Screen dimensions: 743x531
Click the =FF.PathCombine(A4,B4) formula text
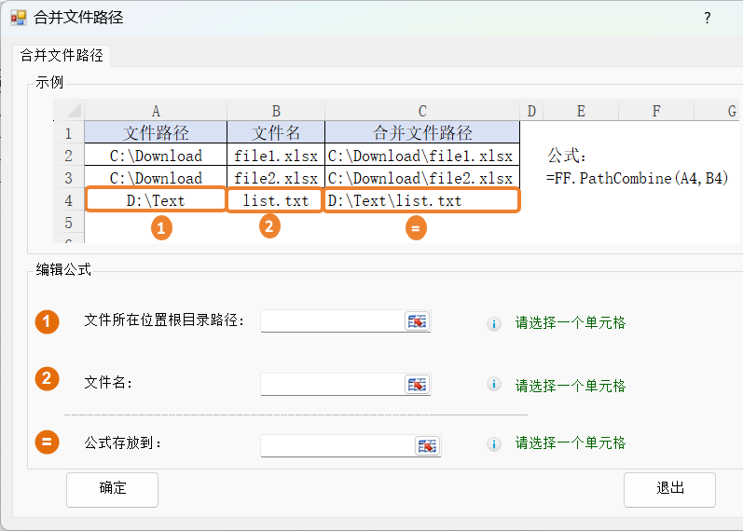click(x=637, y=178)
